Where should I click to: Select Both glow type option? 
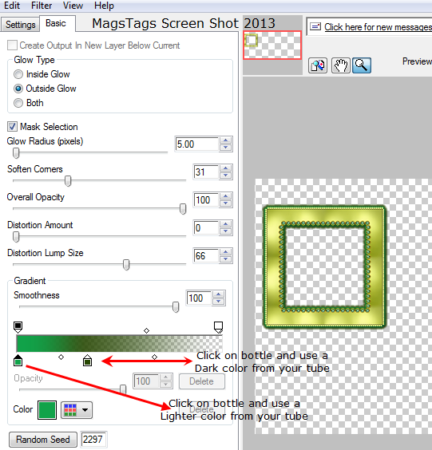pyautogui.click(x=18, y=103)
